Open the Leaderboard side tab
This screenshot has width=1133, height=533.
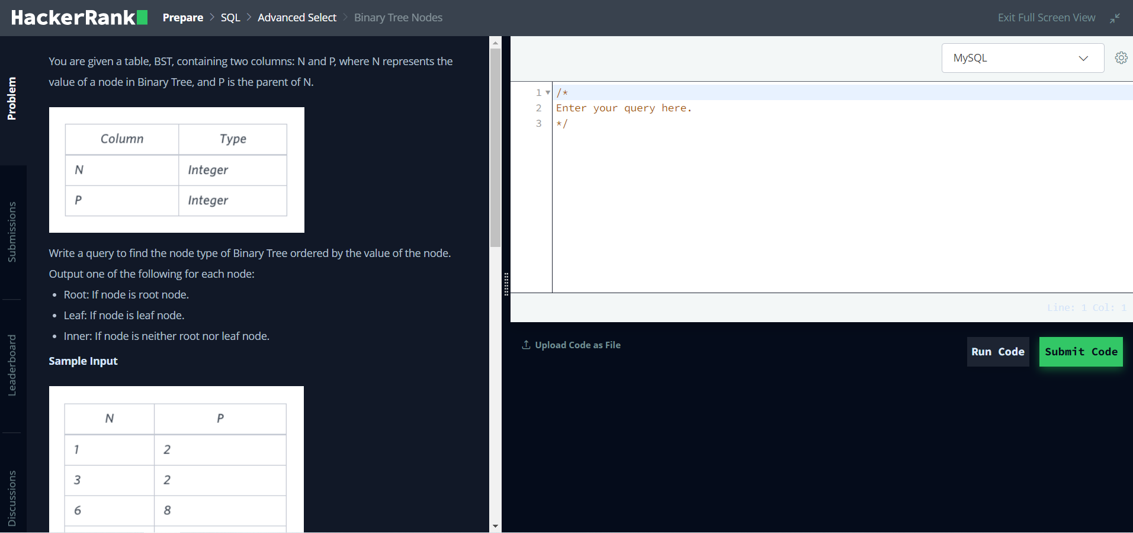[x=12, y=365]
